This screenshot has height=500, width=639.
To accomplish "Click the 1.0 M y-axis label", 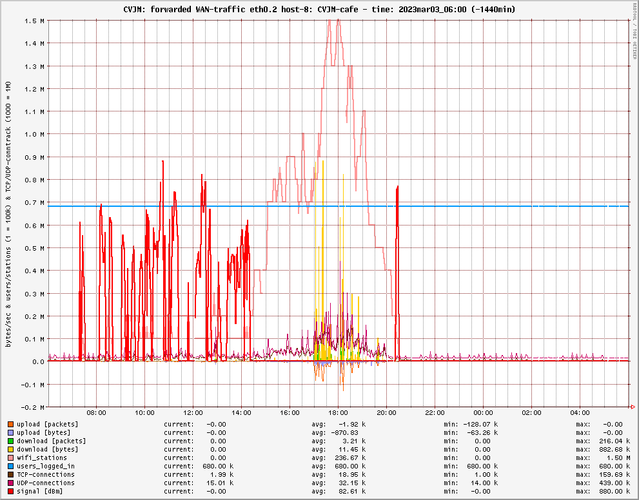I will coord(36,134).
